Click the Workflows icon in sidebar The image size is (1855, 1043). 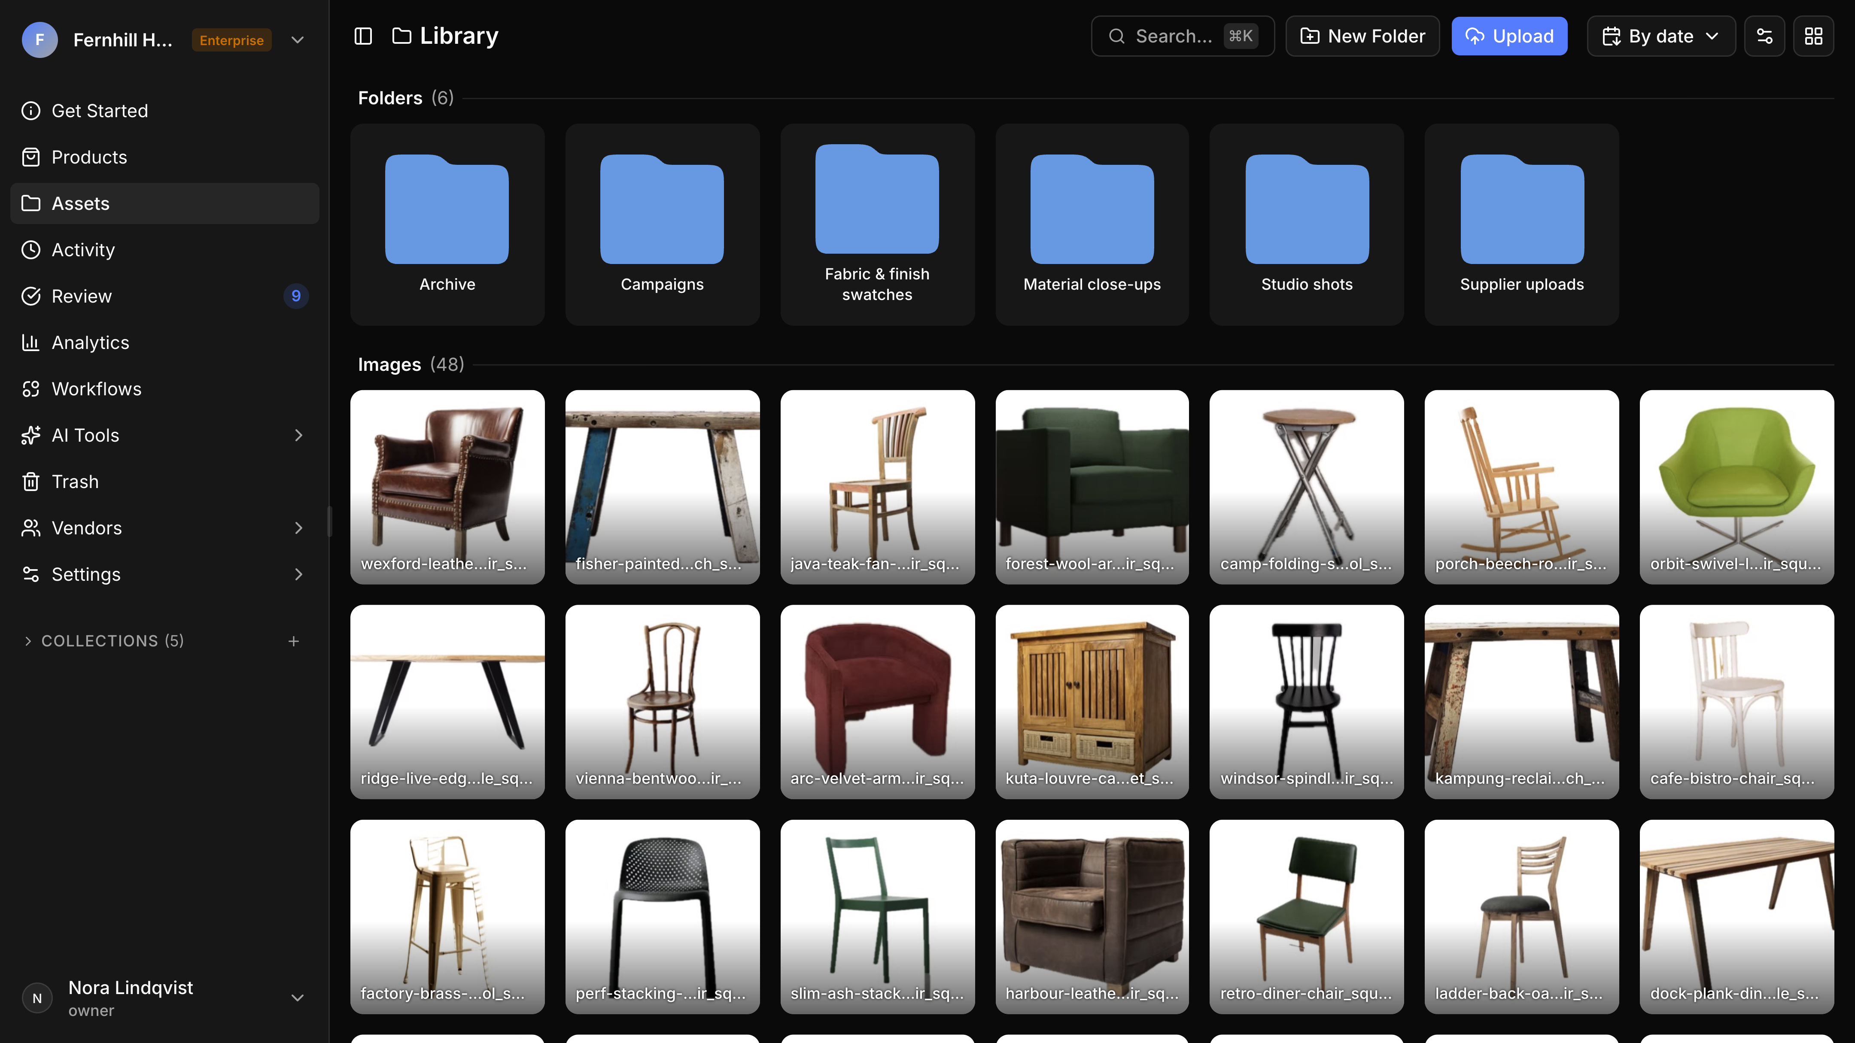(31, 389)
